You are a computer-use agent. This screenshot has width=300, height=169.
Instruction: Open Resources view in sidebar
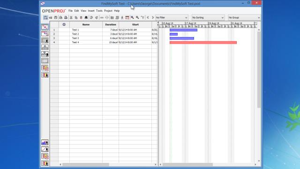pos(45,40)
